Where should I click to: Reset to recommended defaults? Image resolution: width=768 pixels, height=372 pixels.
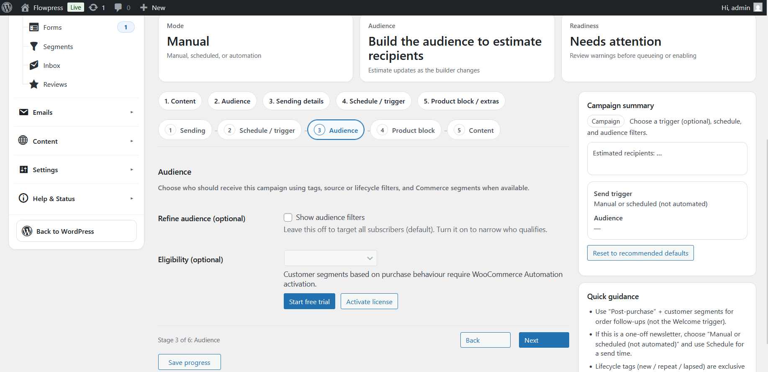[640, 253]
